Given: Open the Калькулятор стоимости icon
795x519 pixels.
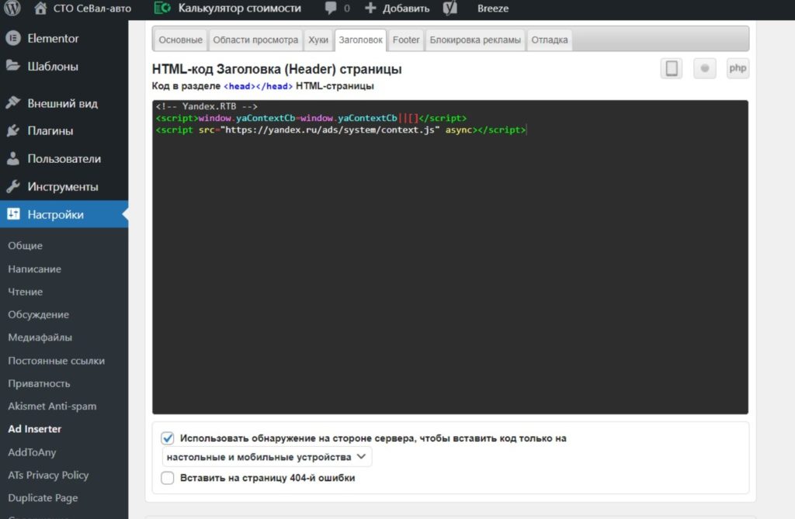Looking at the screenshot, I should [x=162, y=8].
